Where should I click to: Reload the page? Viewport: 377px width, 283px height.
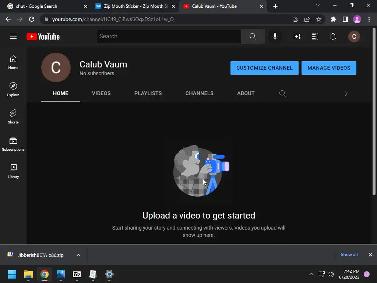(32, 19)
